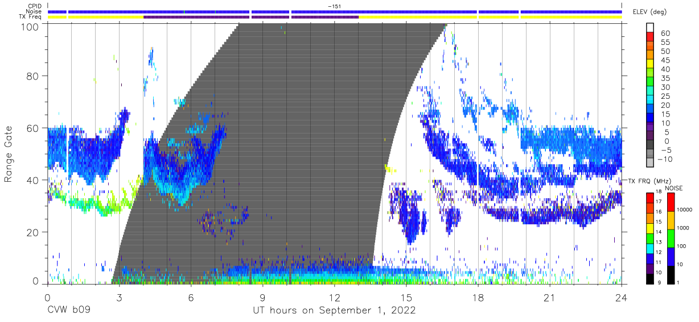Select the dark gray 0 to -5 elevation swatch
Screen dimensions: 699x322
[x=650, y=145]
